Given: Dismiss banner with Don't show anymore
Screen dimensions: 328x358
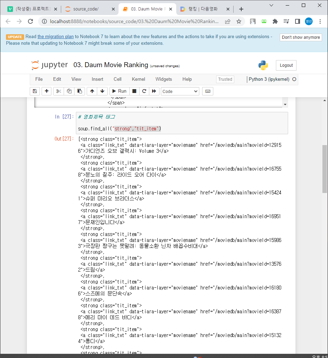Looking at the screenshot, I should [301, 37].
